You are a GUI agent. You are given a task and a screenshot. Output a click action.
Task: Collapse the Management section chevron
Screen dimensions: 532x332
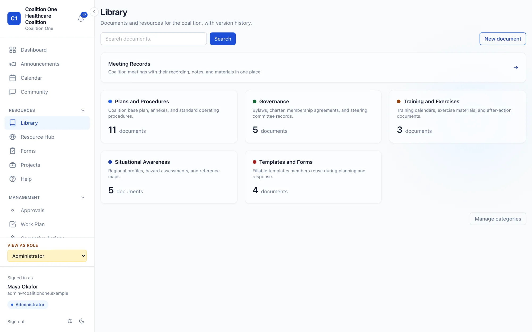(83, 198)
